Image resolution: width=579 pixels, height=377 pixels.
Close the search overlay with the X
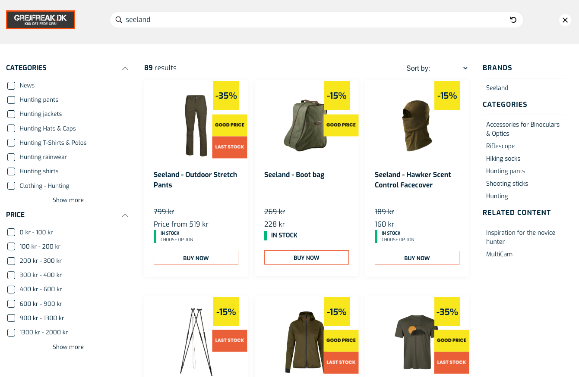coord(565,20)
